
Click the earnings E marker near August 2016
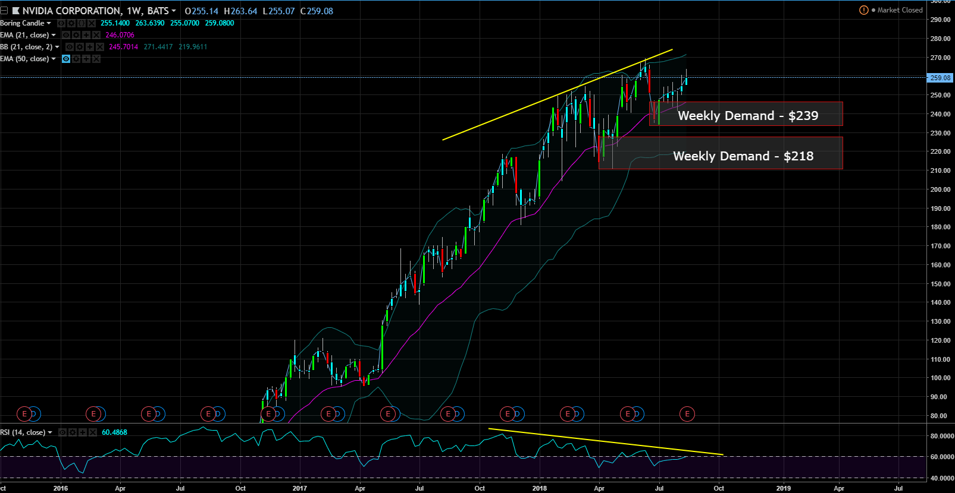[208, 414]
